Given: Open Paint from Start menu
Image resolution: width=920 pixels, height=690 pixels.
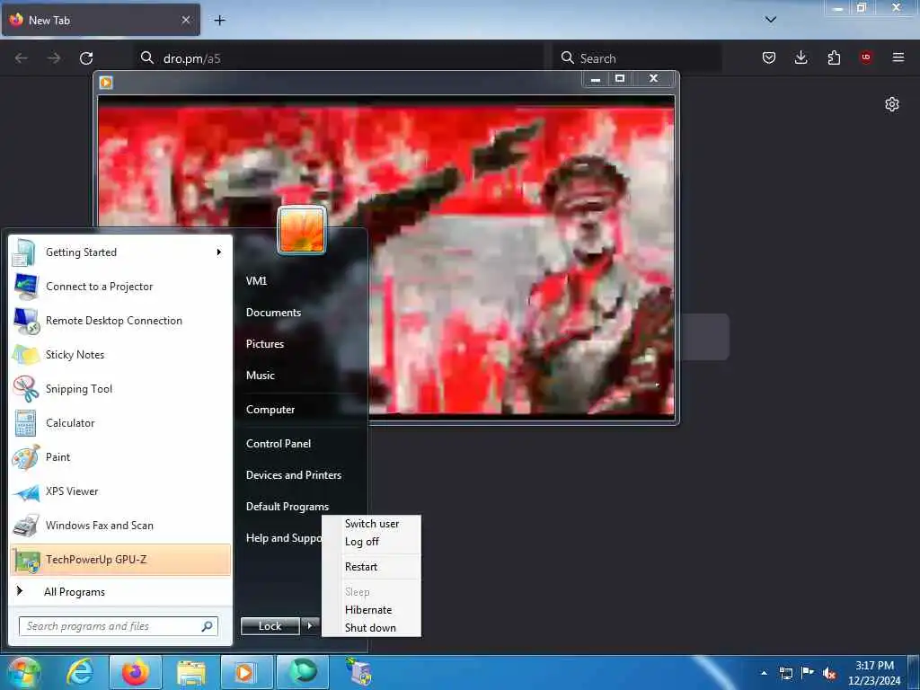Looking at the screenshot, I should [120, 456].
